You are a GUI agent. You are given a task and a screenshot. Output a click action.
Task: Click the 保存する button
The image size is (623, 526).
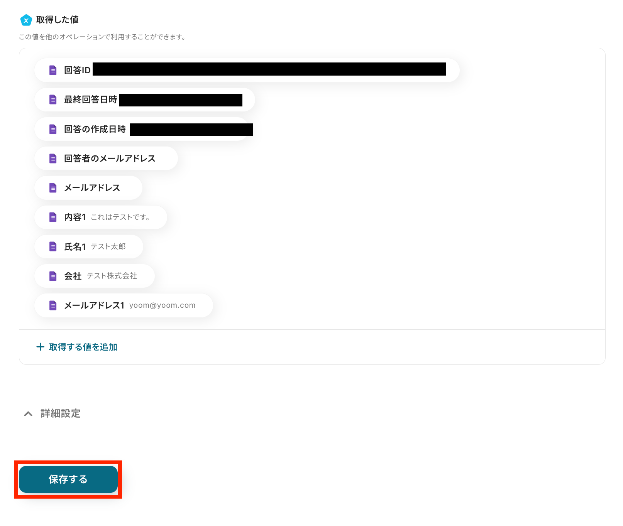pyautogui.click(x=68, y=479)
